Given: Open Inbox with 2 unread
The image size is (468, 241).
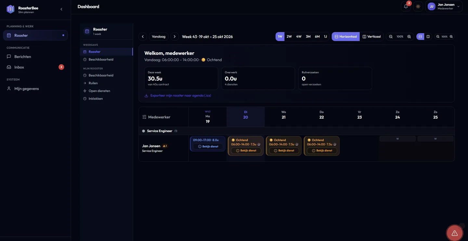Looking at the screenshot, I should point(35,67).
